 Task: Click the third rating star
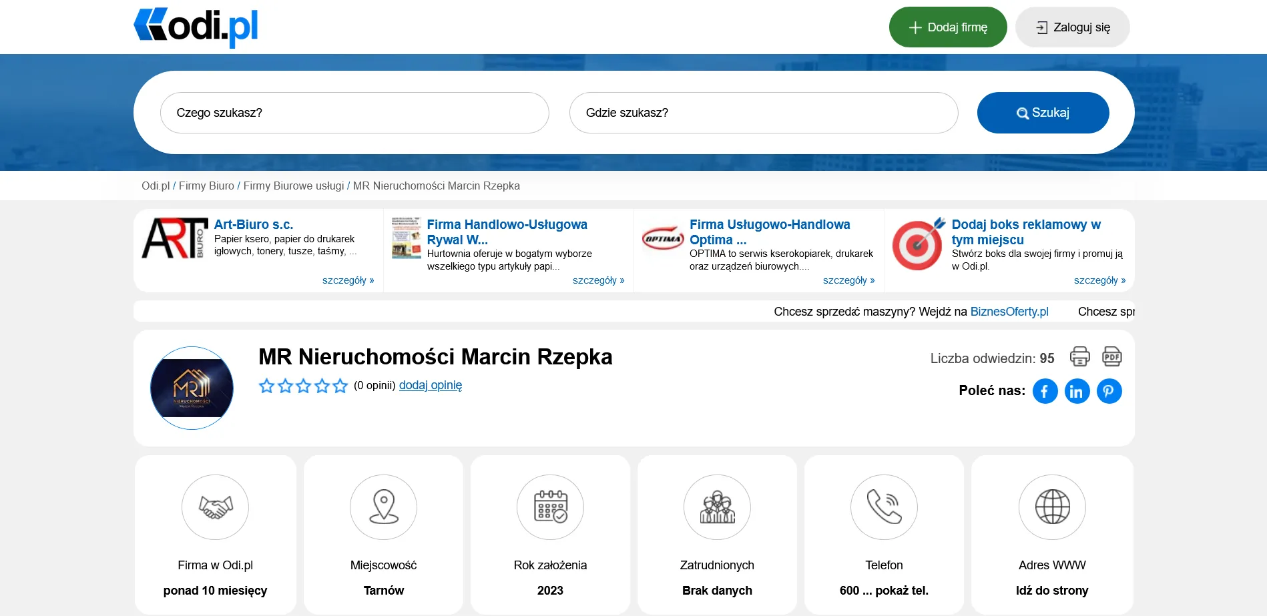(x=304, y=386)
